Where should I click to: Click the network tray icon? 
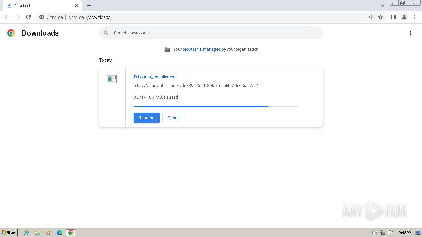[383, 233]
